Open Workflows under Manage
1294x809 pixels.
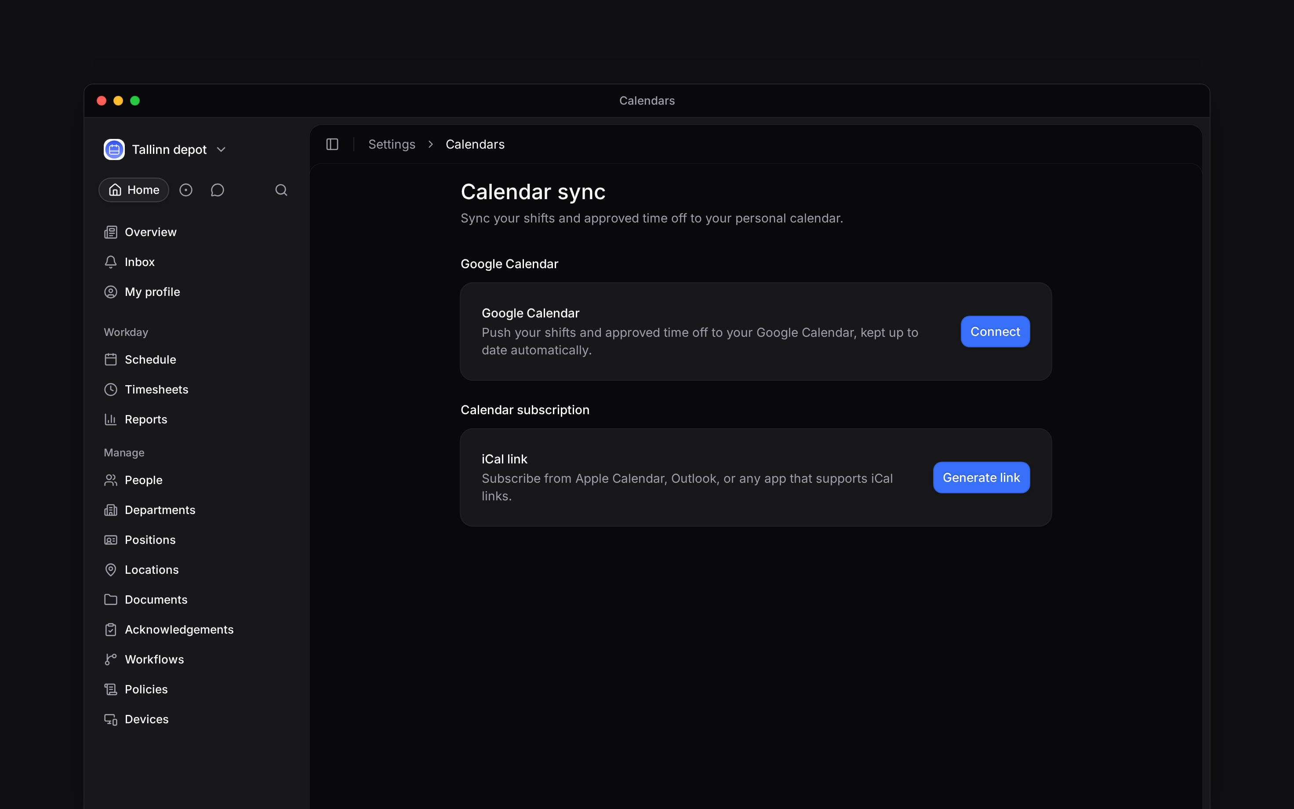point(154,660)
